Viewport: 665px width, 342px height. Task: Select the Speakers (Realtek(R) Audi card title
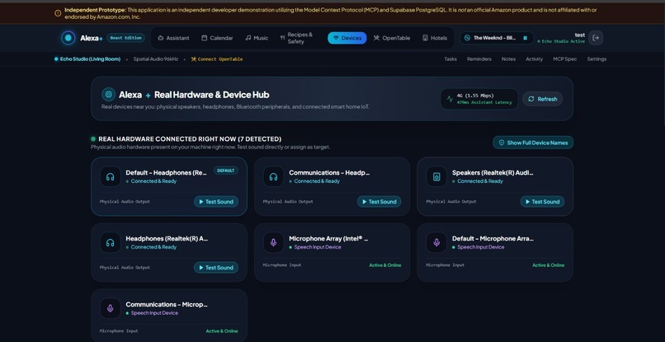click(493, 172)
